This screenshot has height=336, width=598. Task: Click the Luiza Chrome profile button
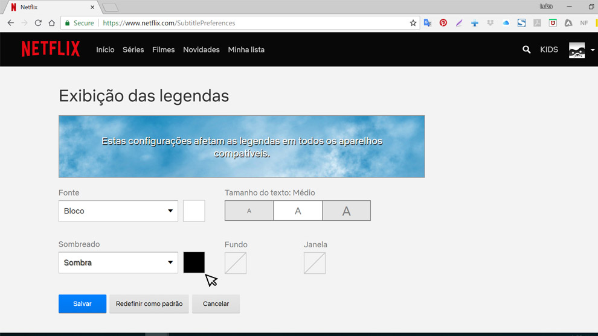point(546,7)
